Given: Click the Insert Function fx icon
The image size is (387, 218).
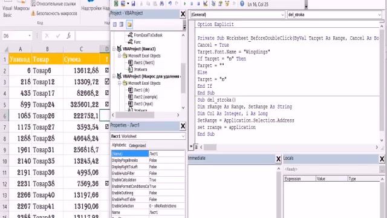Looking at the screenshot, I should coord(68,36).
